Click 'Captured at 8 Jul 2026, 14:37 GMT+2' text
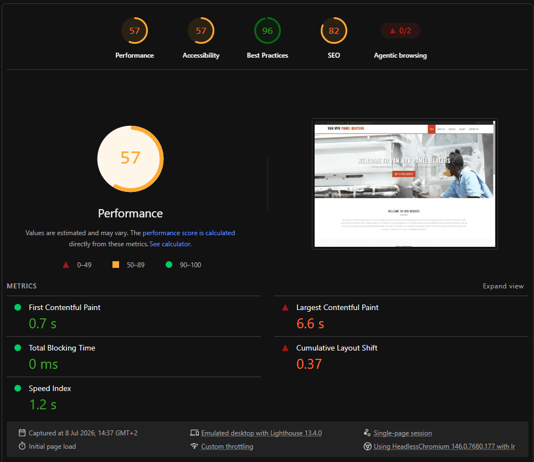 click(x=83, y=433)
